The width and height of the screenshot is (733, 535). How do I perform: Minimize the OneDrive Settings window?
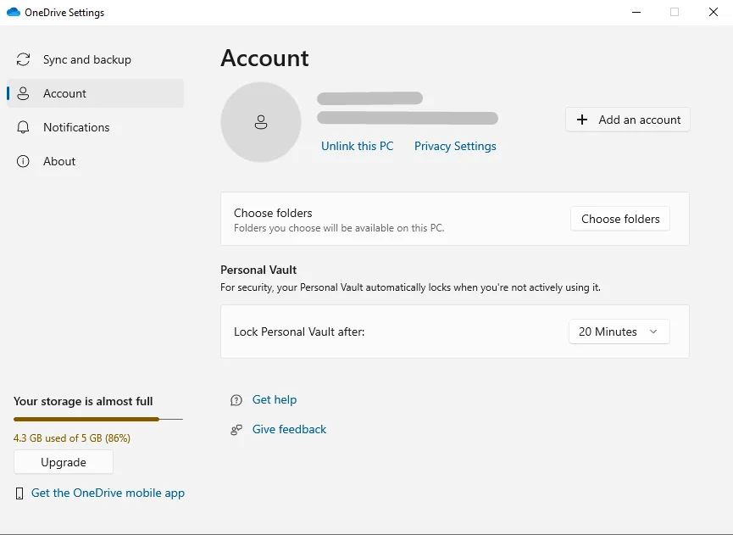tap(636, 12)
